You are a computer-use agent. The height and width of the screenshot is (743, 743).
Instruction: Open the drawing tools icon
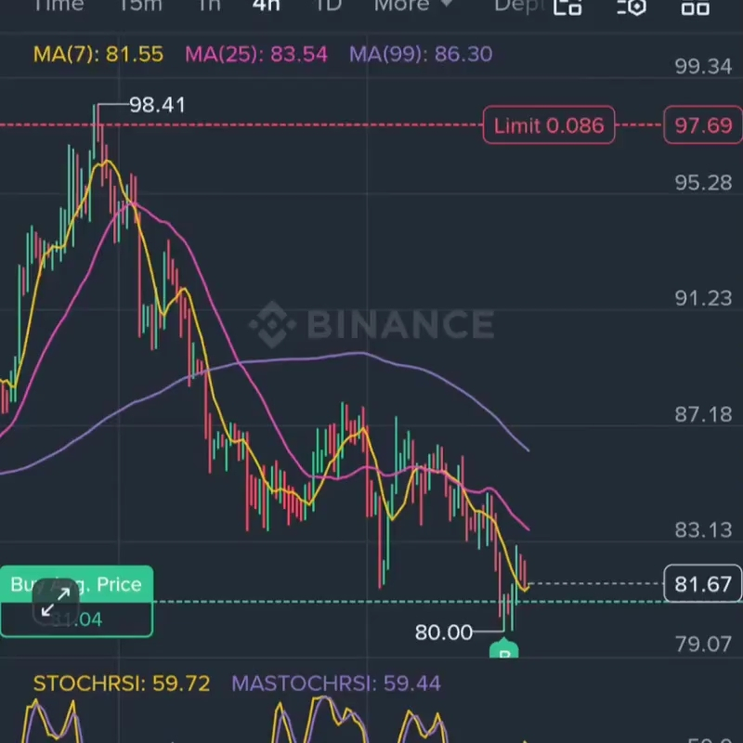(567, 7)
